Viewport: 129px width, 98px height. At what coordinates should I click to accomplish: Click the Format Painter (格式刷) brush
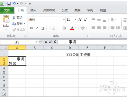[x=14, y=30]
